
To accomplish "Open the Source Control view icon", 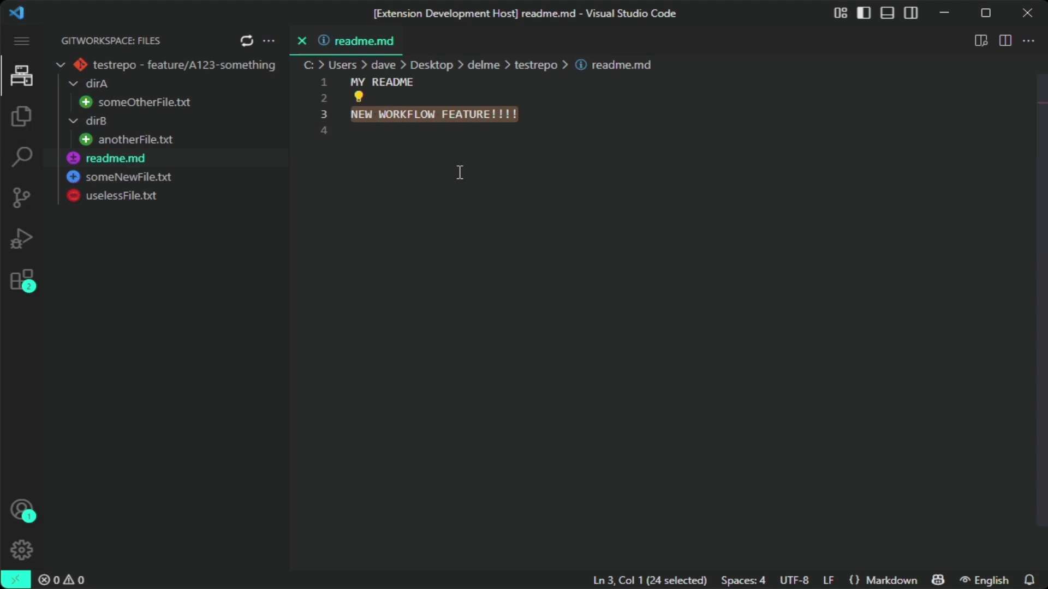I will point(21,197).
